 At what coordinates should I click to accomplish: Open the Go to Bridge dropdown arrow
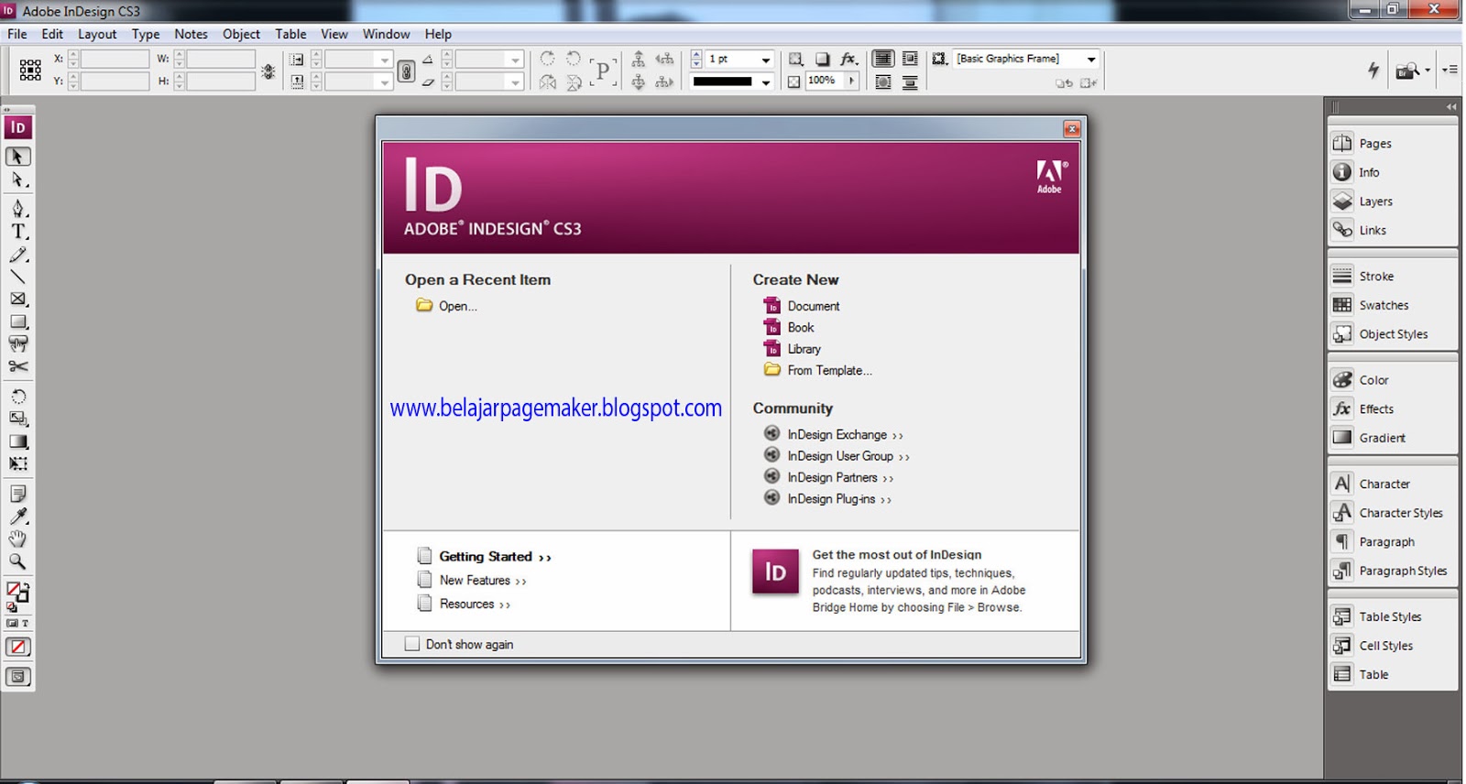point(1428,71)
